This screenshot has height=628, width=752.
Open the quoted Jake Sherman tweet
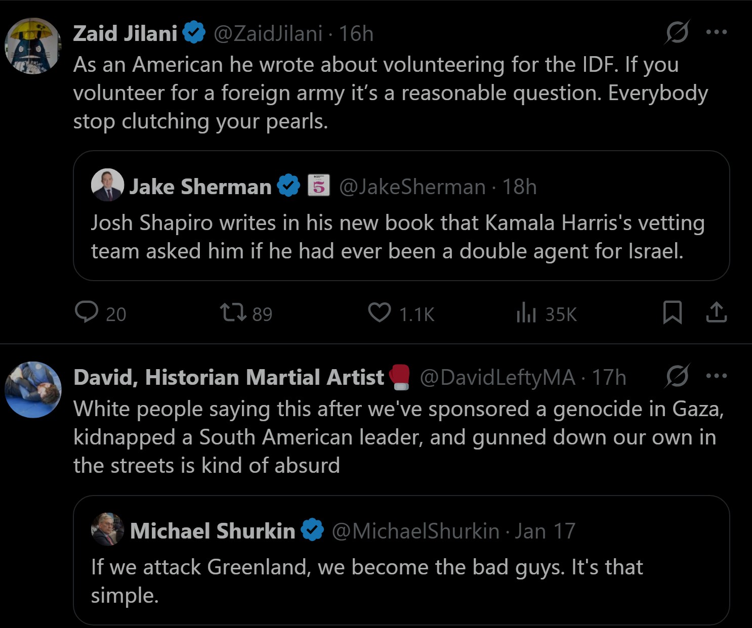[401, 238]
